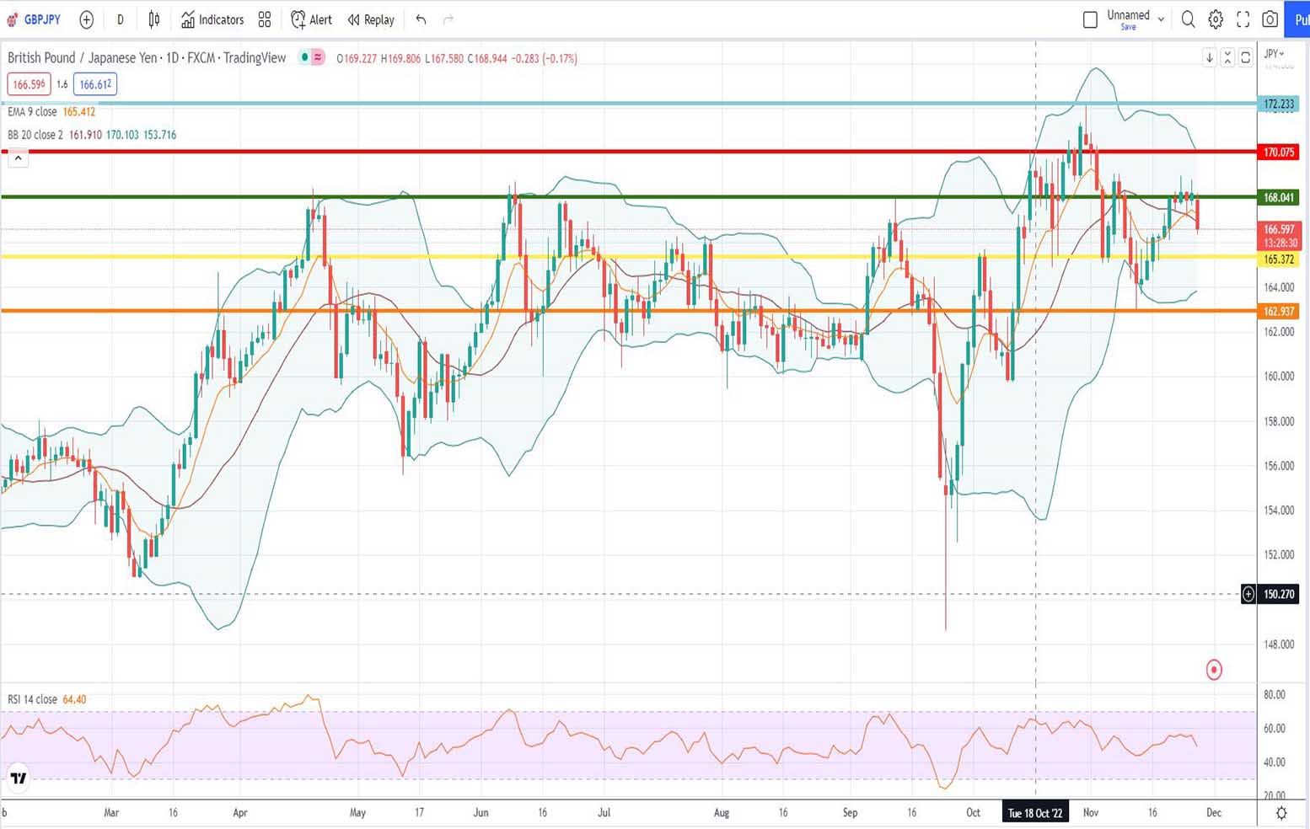Toggle GBPJPY series visibility dot
The image size is (1310, 829).
tap(303, 57)
